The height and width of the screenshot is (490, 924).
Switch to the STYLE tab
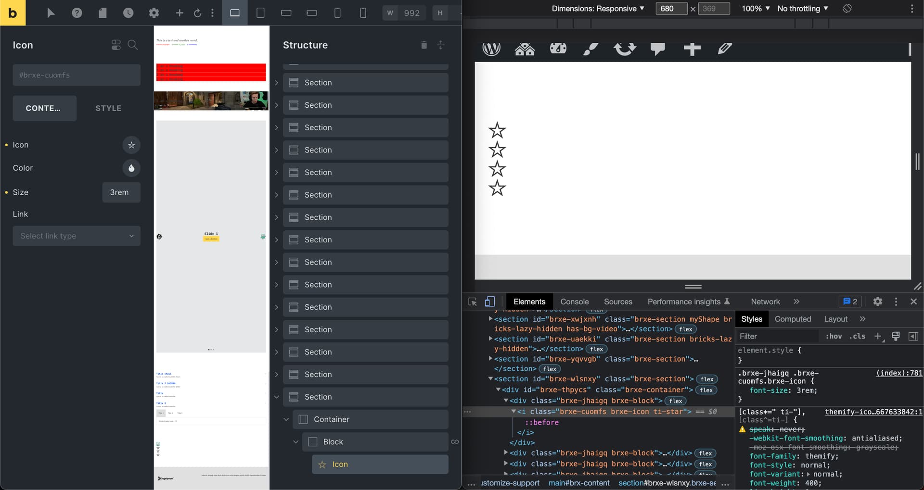click(108, 109)
